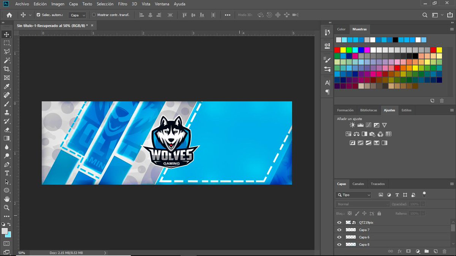Viewport: 456px width, 256px height.
Task: Add a layer mask
Action: click(408, 251)
